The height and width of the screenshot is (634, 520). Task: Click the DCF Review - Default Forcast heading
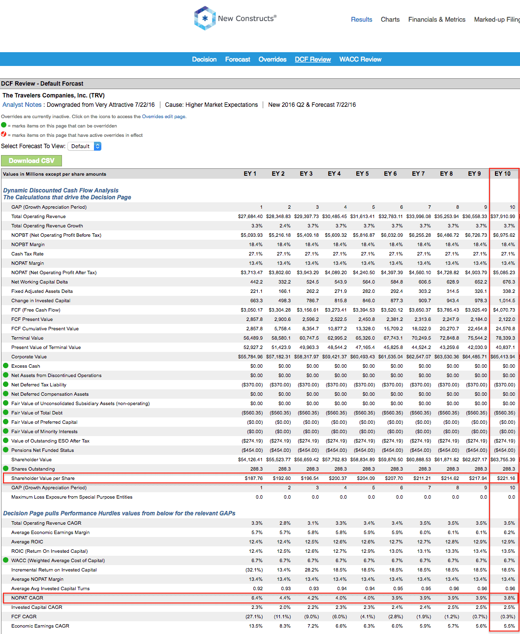42,84
